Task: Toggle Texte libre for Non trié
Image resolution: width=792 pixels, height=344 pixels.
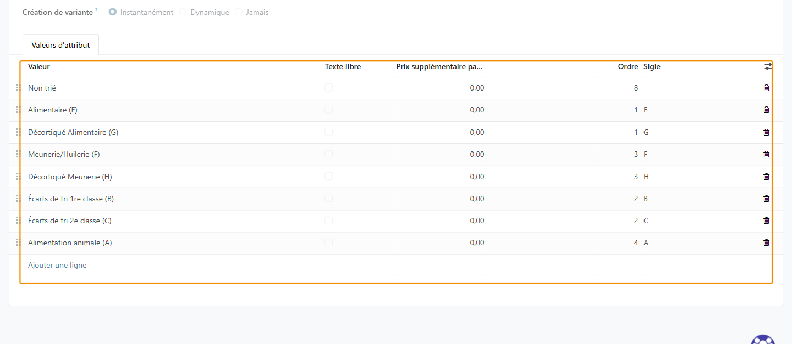Action: [328, 87]
